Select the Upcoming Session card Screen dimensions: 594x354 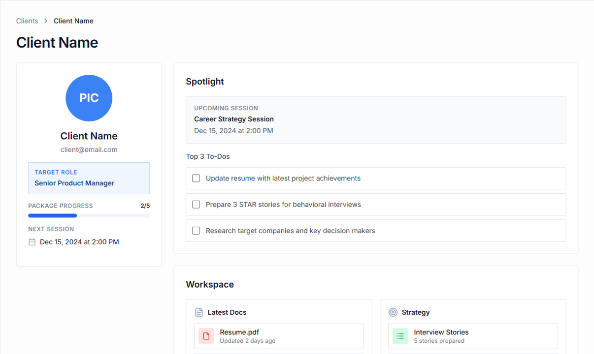point(376,119)
